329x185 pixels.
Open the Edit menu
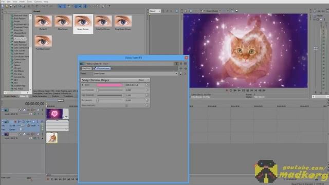[x=9, y=2]
